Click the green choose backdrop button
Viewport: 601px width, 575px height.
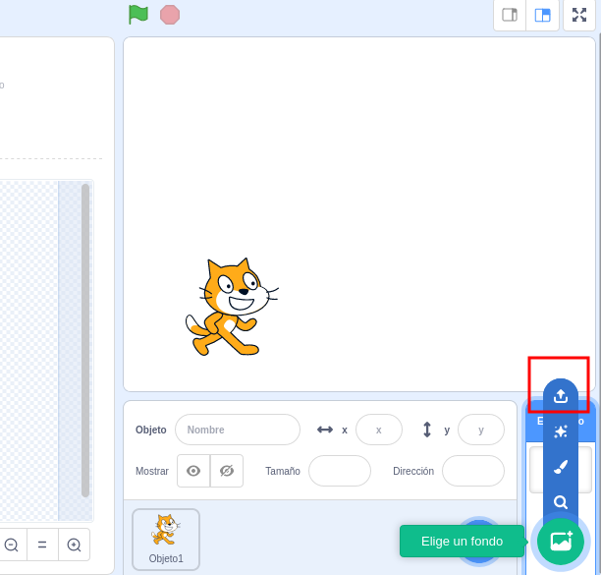click(561, 542)
